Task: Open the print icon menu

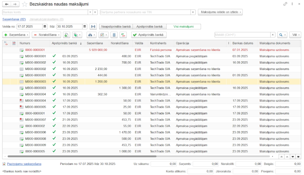Action: click(x=91, y=35)
